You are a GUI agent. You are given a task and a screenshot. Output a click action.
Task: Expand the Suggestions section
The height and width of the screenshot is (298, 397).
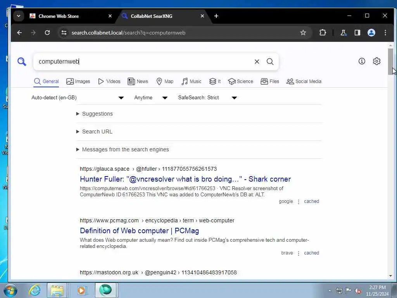pyautogui.click(x=95, y=114)
